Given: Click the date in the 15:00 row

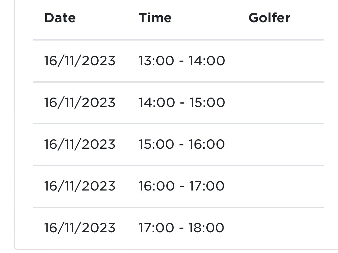Looking at the screenshot, I should 80,144.
